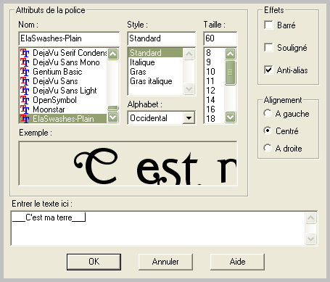330x282 pixels.
Task: Open the Alphabet Occidental dropdown
Action: pos(189,118)
